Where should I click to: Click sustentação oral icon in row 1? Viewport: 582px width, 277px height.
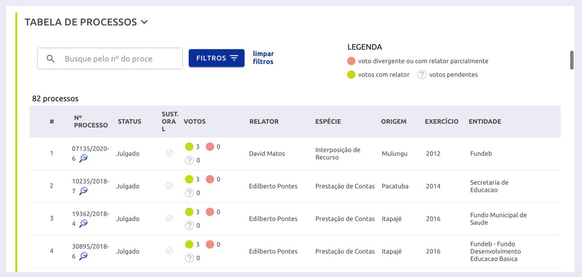pyautogui.click(x=169, y=153)
